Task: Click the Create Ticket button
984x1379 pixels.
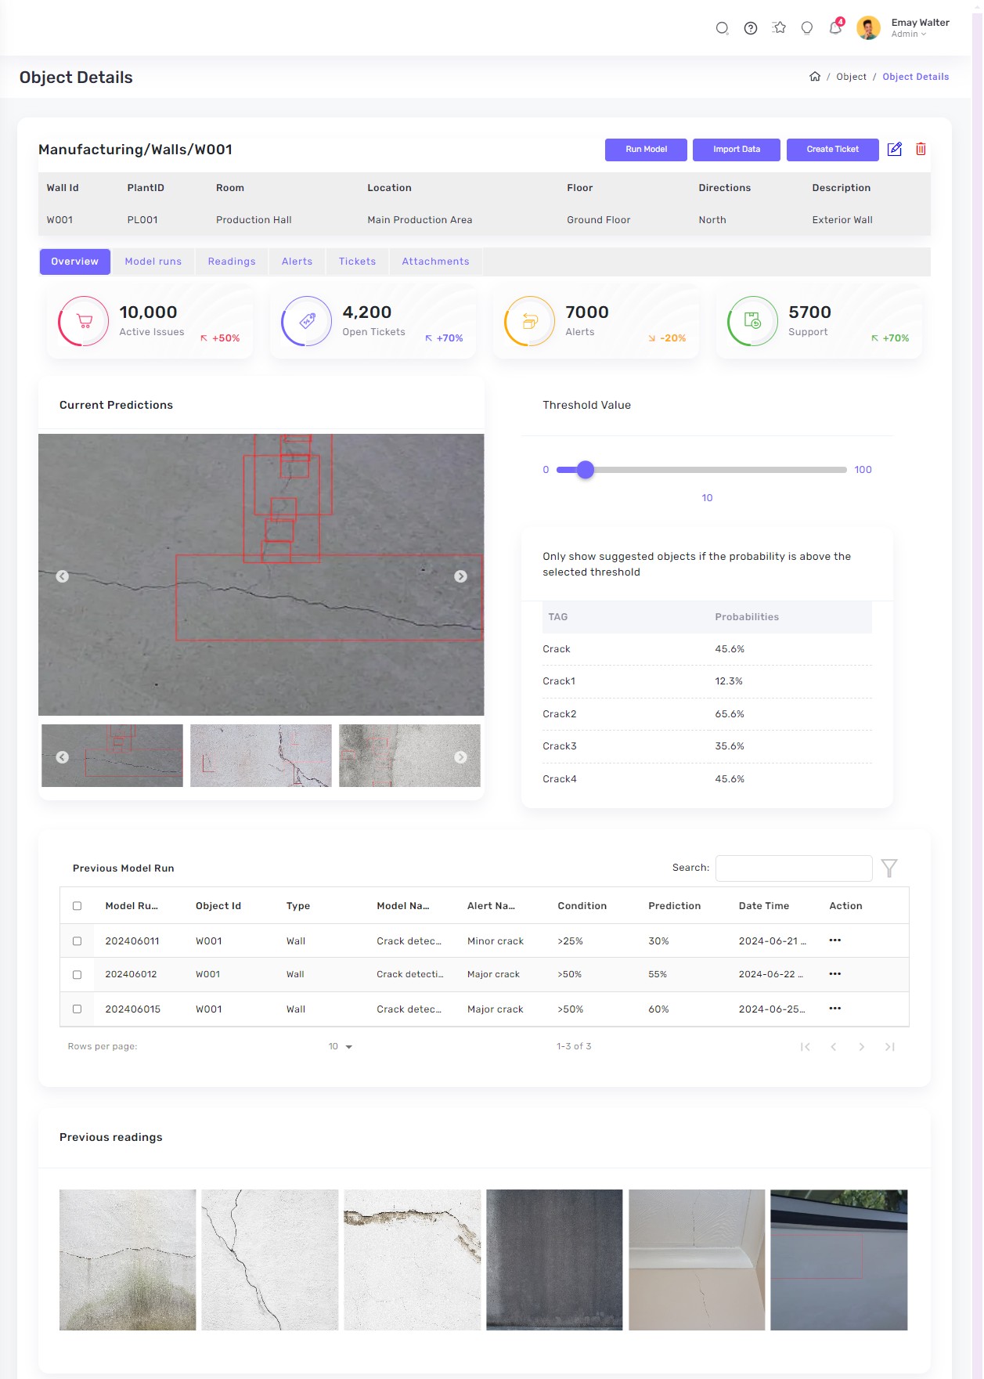Action: click(x=832, y=150)
